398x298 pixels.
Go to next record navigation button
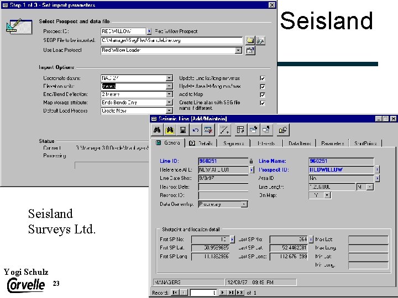[222, 292]
